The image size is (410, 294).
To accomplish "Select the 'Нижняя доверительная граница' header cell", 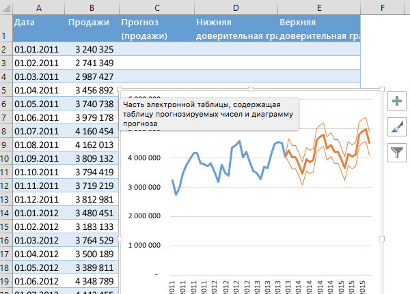I will pos(236,29).
